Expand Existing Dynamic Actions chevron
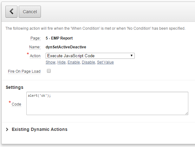Viewport: 195px width, 147px height. [x=7, y=129]
